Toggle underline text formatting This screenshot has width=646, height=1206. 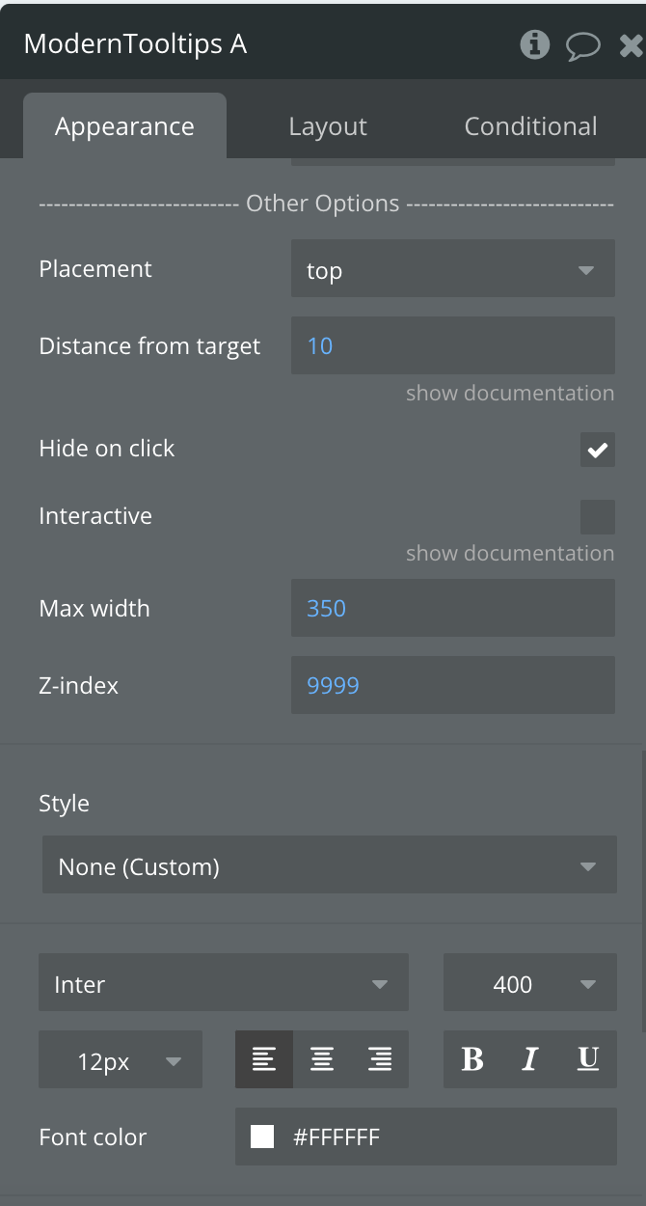click(x=588, y=1059)
